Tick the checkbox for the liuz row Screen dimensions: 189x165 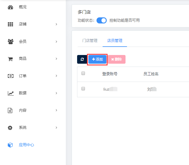(83, 89)
